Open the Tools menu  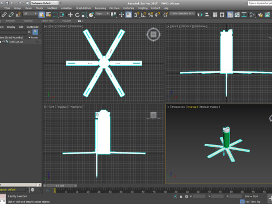point(7,8)
